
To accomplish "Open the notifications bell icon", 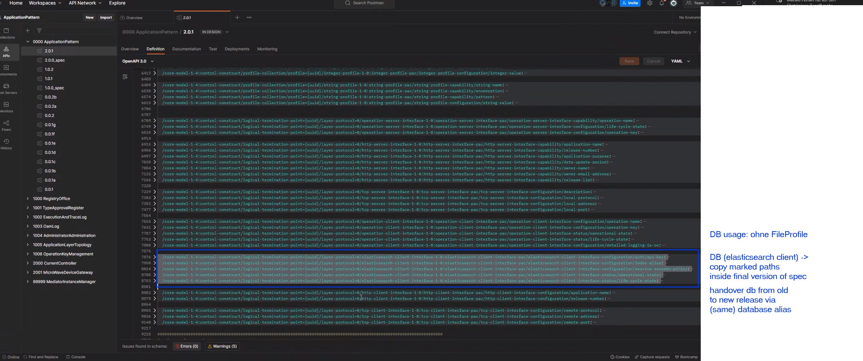I will coord(661,3).
